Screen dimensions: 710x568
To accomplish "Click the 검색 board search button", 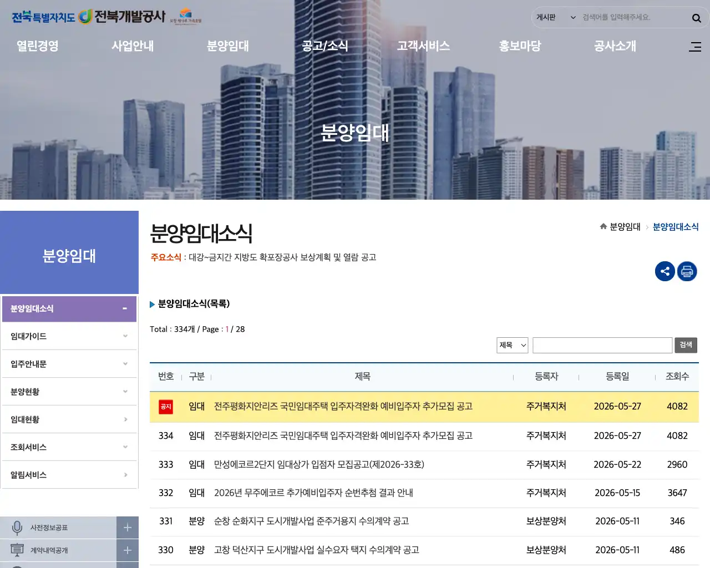I will (x=686, y=345).
